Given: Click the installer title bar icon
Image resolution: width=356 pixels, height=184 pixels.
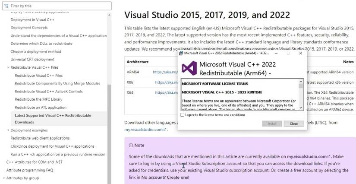Looking at the screenshot, I should click(181, 53).
